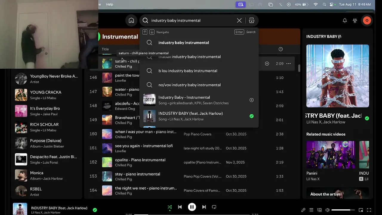The image size is (382, 215).
Task: Open 'RICH SCHOLAR' single in library
Action: tap(47, 127)
